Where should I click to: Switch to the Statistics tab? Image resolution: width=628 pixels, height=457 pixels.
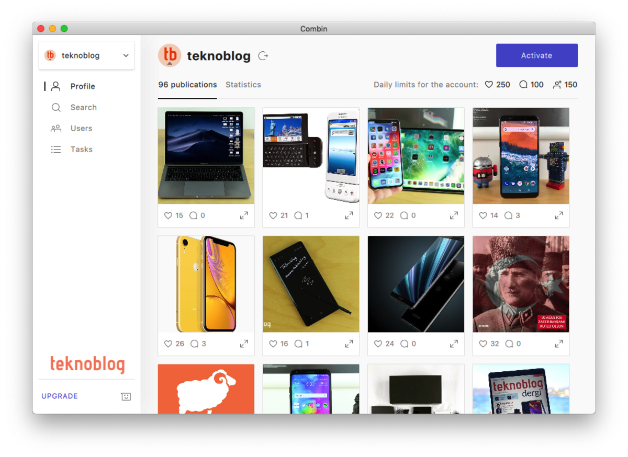point(243,85)
